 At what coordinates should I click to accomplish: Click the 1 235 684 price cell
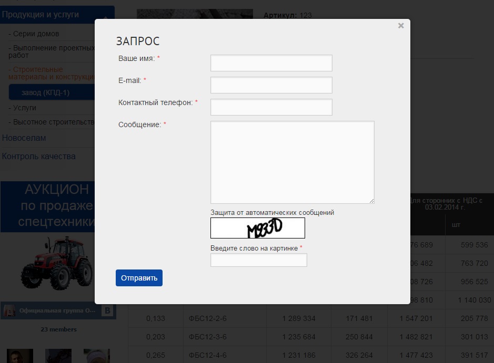coord(299,337)
